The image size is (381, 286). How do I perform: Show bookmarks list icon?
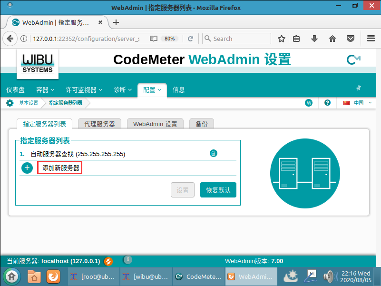click(296, 39)
